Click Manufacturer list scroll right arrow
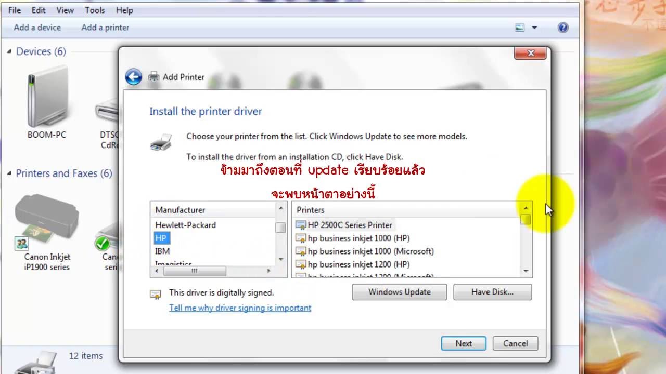This screenshot has width=666, height=374. pos(269,271)
